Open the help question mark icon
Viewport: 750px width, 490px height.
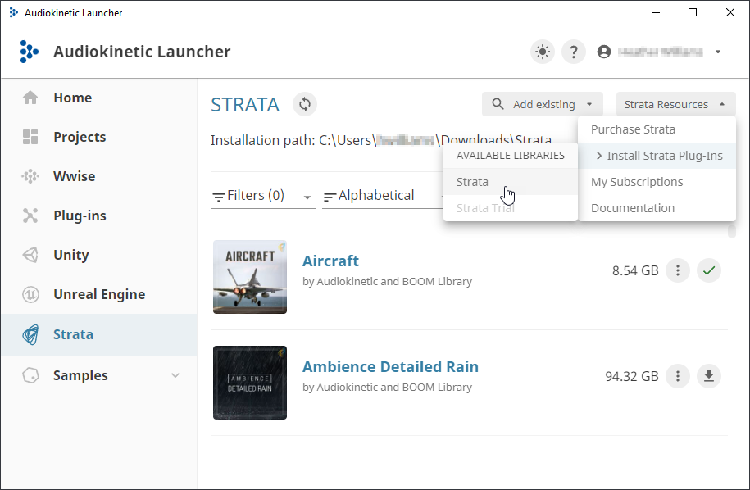tap(574, 52)
